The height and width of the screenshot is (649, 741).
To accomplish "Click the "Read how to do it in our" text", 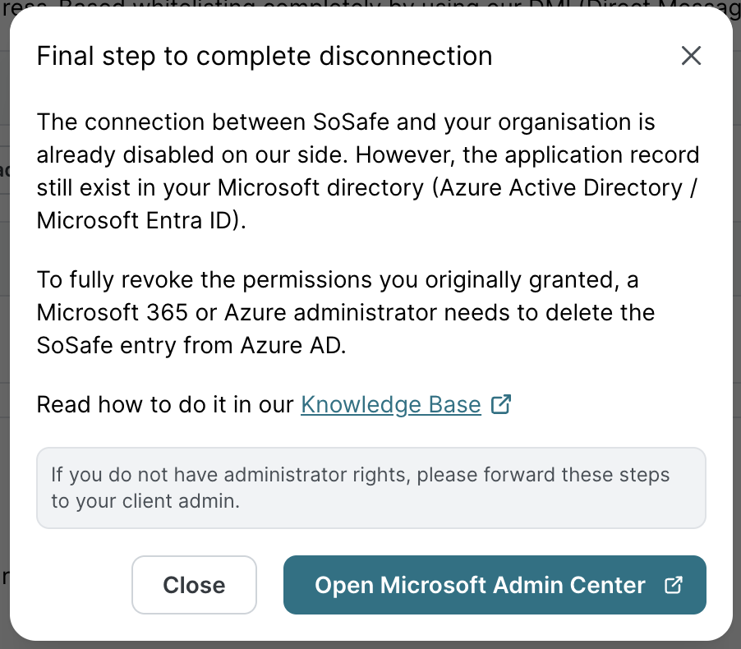I will click(x=165, y=404).
